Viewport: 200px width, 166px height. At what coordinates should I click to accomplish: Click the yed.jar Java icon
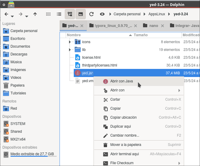[x=78, y=73]
